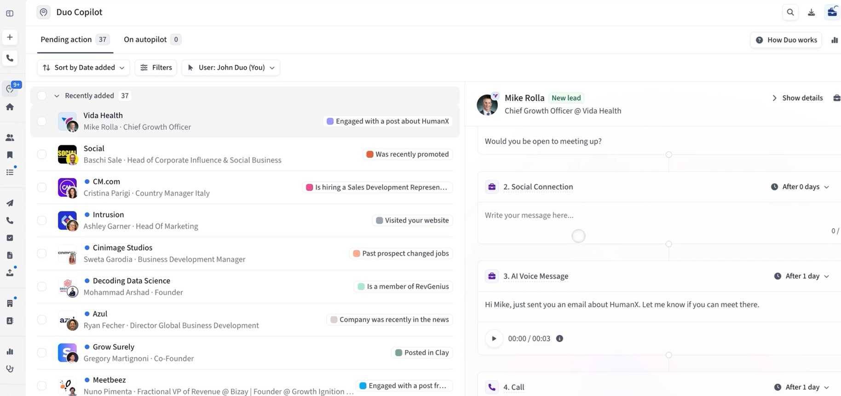Viewport: 841px width, 396px height.
Task: Open the Azul lead row for Ryan Fecher
Action: (245, 320)
